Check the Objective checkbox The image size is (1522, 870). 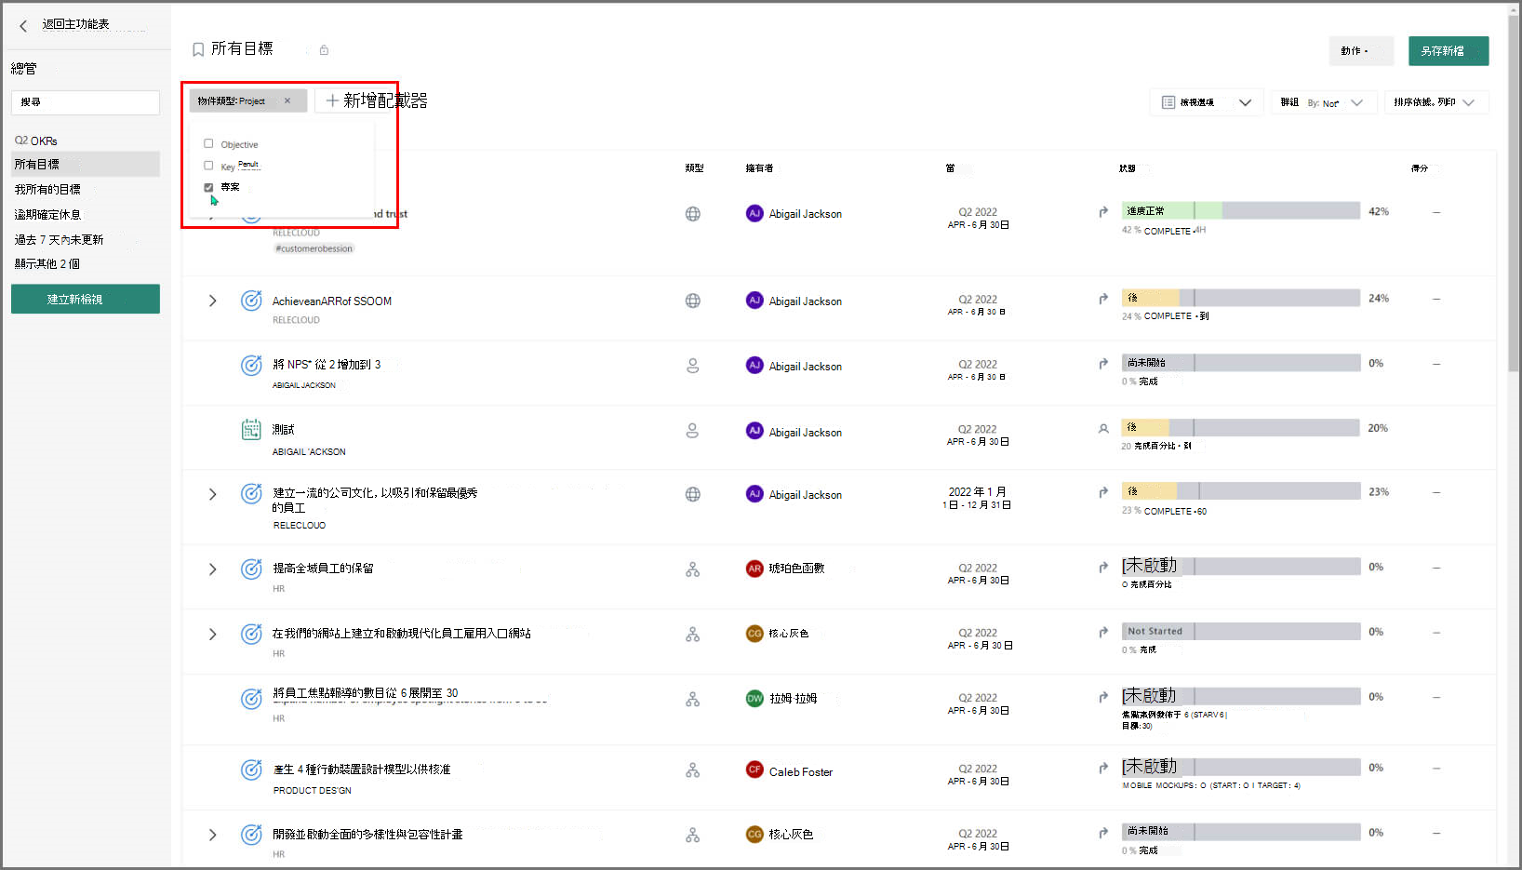(208, 143)
